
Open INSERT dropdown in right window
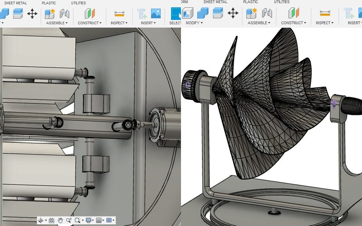point(355,23)
